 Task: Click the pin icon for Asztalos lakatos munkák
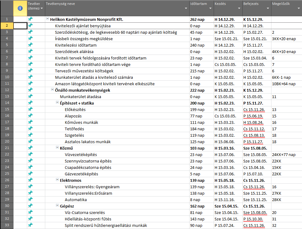pyautogui.click(x=30, y=141)
